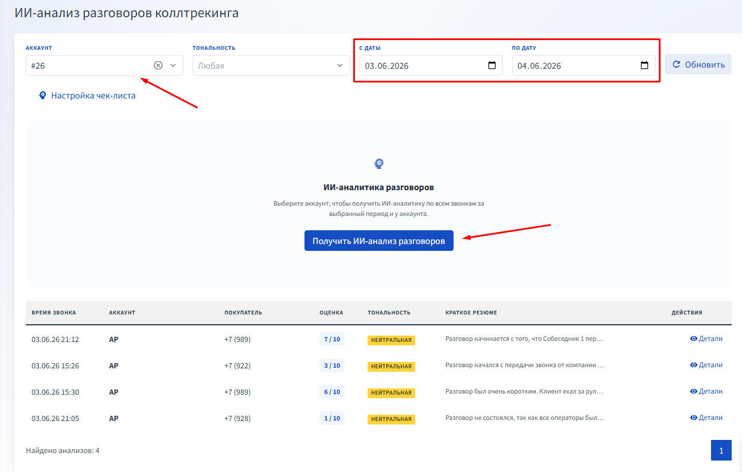Open Детали for the 21:12 call
Viewport: 742px width, 472px height.
[x=706, y=339]
